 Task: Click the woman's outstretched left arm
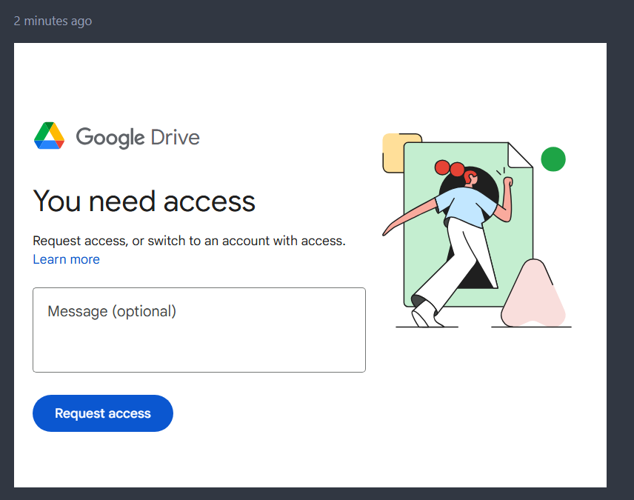[x=409, y=216]
